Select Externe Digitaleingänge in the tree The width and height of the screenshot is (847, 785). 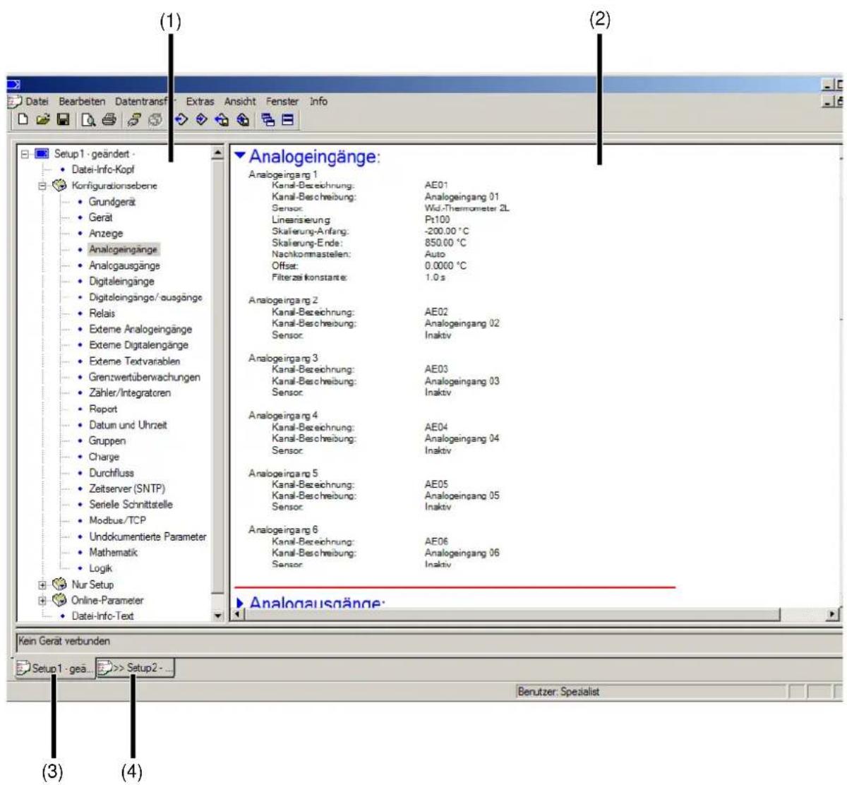click(x=138, y=345)
